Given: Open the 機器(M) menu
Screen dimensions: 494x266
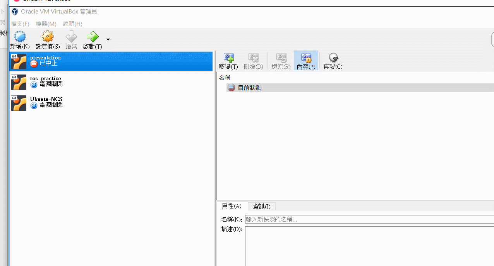Looking at the screenshot, I should coord(46,24).
